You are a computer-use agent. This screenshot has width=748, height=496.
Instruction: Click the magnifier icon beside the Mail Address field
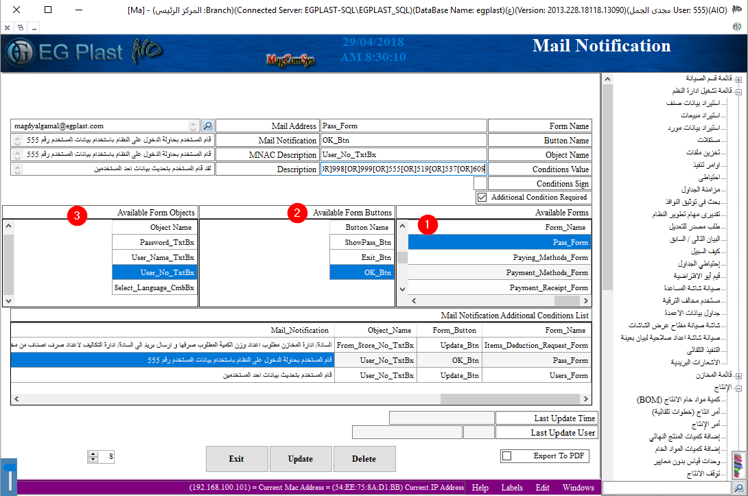[207, 126]
